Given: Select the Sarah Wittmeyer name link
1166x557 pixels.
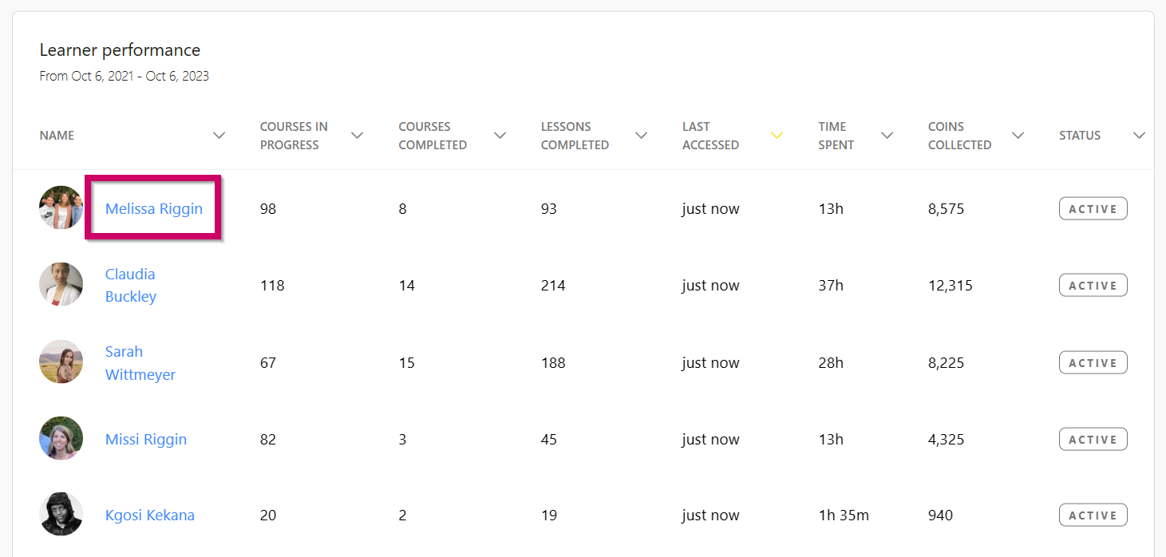Looking at the screenshot, I should [x=140, y=363].
